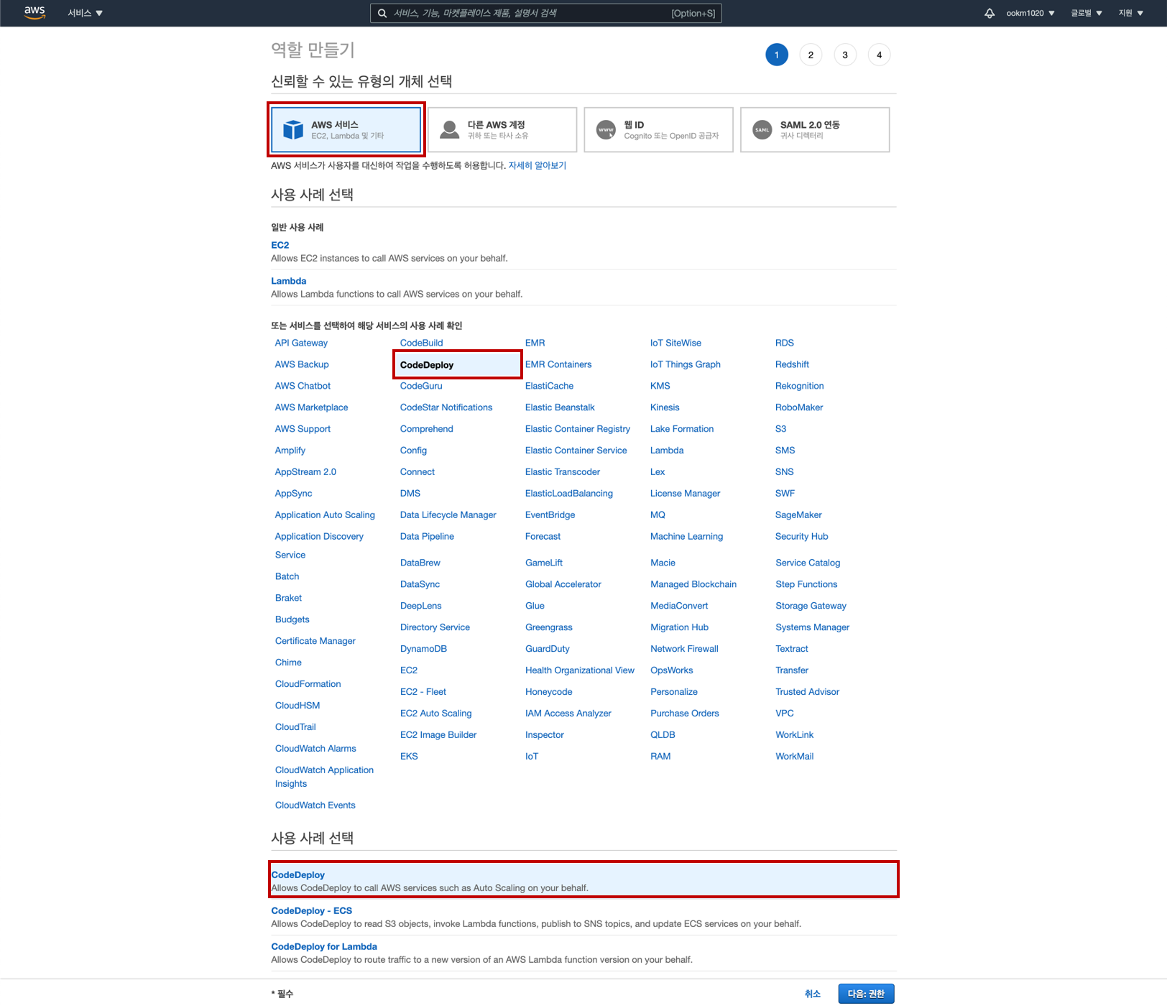This screenshot has height=1006, width=1167.
Task: Select CloudWatch Application Insights service
Action: [324, 777]
